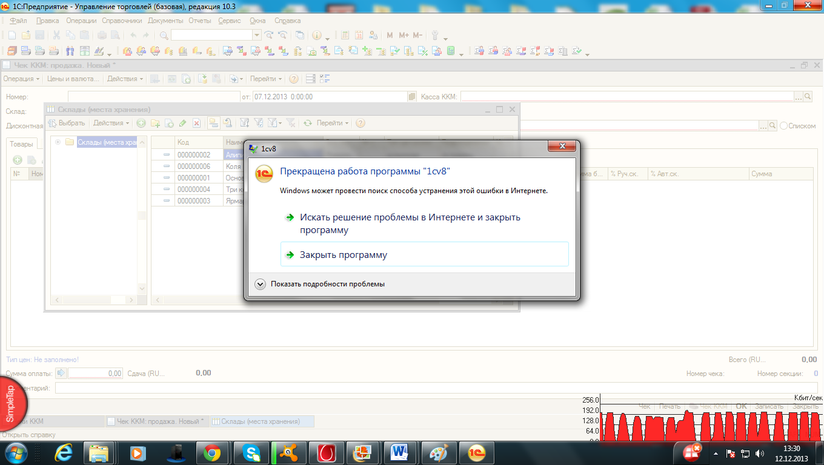824x465 pixels.
Task: Click the green add item icon in Склады
Action: pos(141,123)
